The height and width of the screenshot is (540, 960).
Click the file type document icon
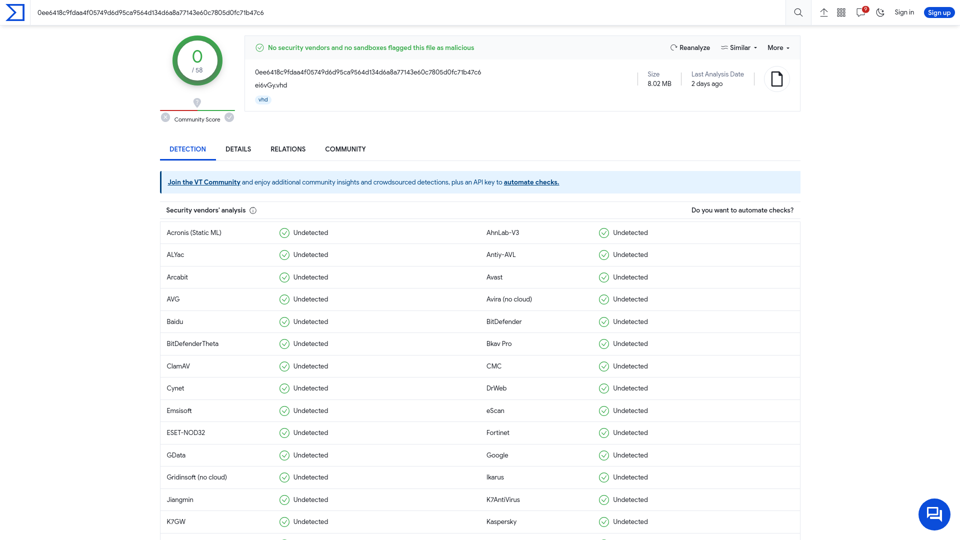coord(777,78)
